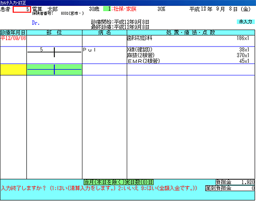256x201 pixels.
Task: Click the yellow empty date cell
Action: click(13, 70)
